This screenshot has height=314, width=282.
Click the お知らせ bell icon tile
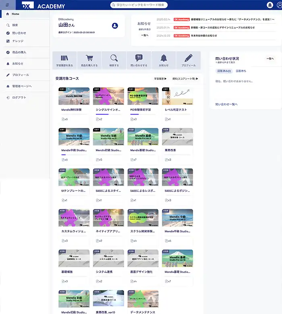pos(164,60)
